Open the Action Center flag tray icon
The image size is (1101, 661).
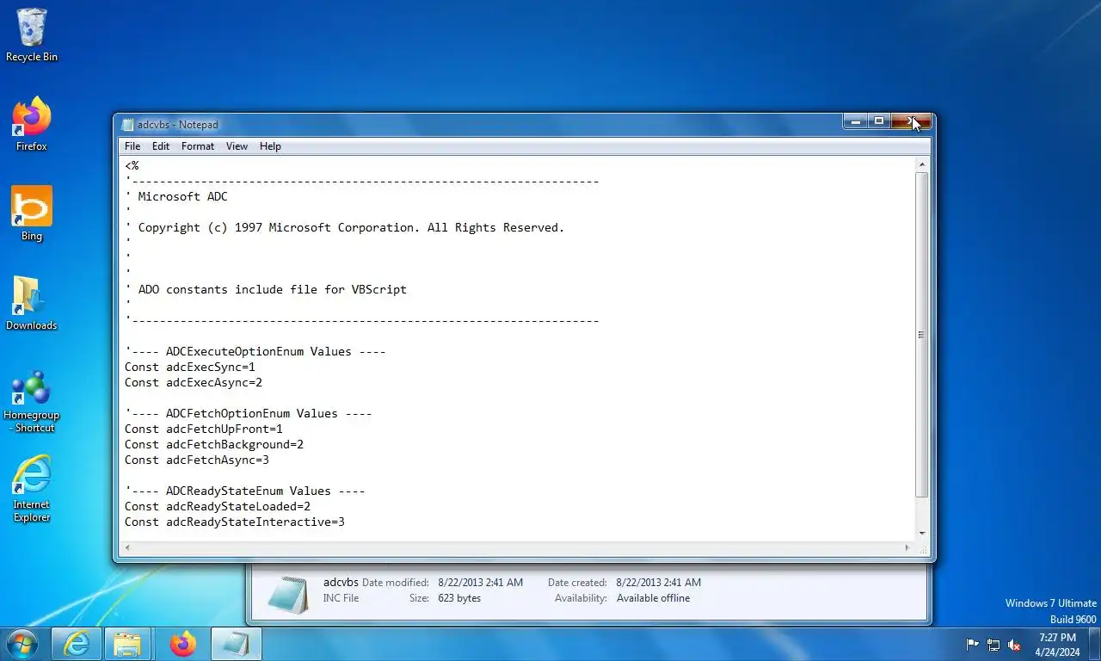pyautogui.click(x=973, y=645)
